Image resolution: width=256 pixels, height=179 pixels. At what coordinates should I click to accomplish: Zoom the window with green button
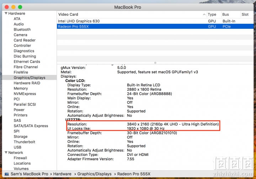(20, 7)
